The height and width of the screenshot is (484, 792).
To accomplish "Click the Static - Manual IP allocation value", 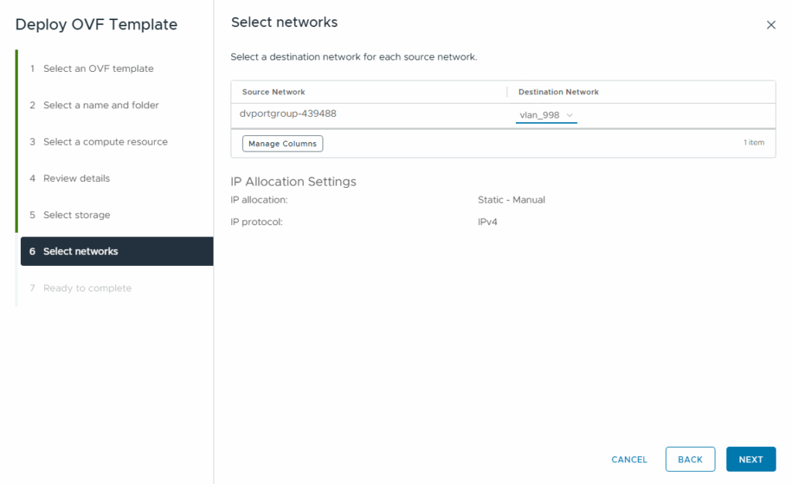I will click(511, 200).
